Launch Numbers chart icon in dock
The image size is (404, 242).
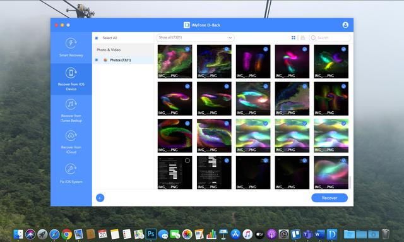pyautogui.click(x=211, y=234)
